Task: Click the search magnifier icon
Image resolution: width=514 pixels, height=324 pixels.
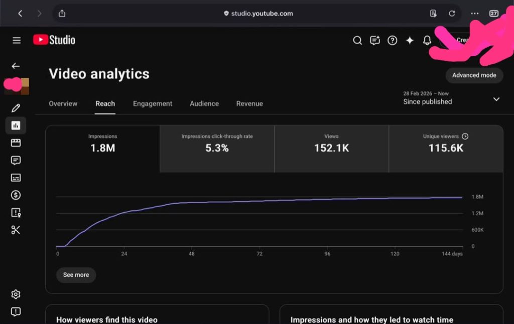Action: 357,40
